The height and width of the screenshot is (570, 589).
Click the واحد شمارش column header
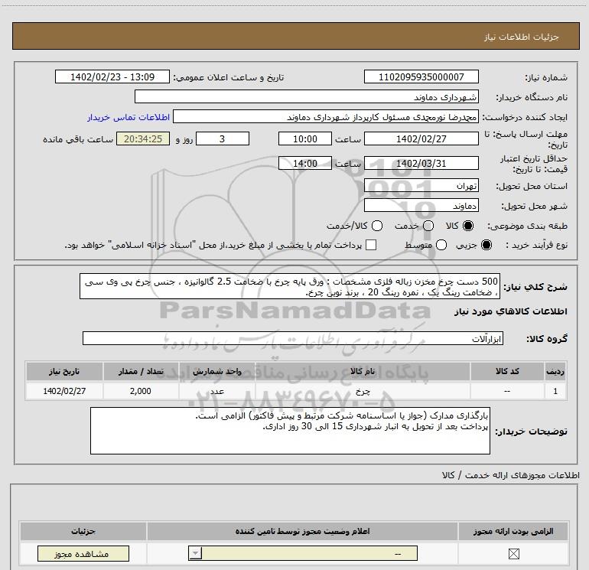pyautogui.click(x=217, y=371)
